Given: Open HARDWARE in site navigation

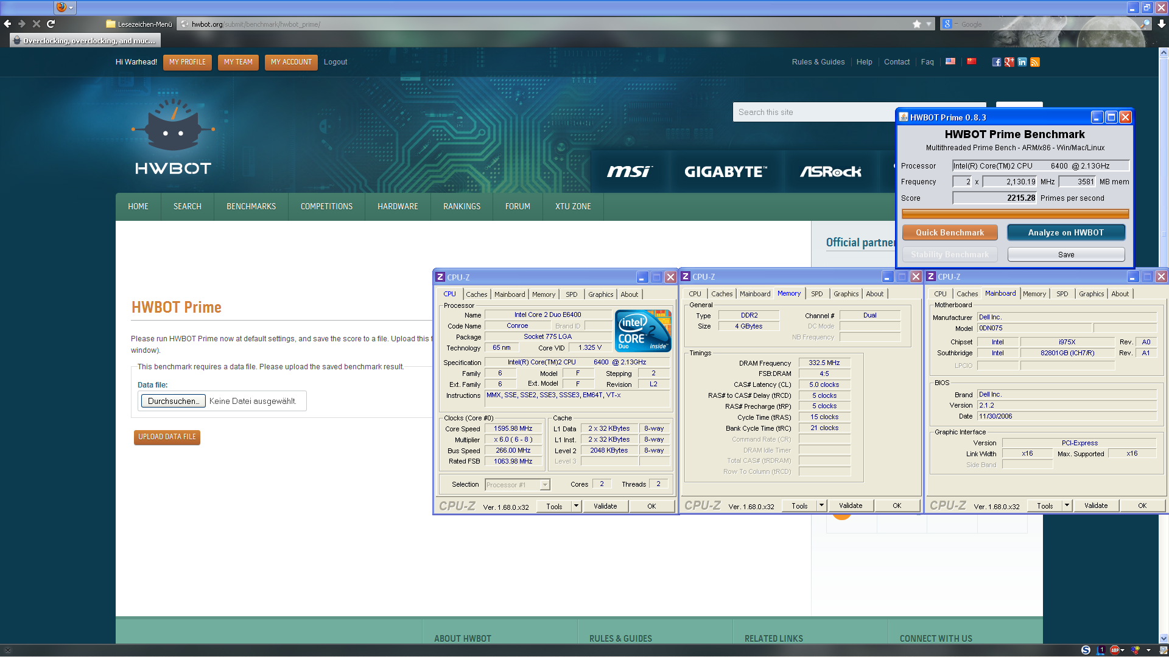Looking at the screenshot, I should (x=398, y=207).
